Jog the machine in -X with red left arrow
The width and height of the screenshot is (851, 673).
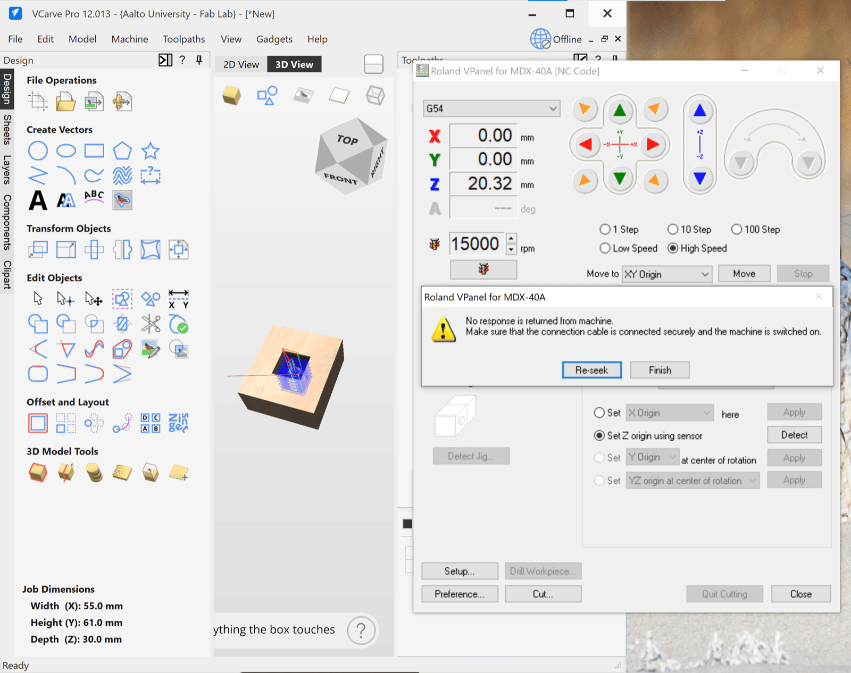[586, 144]
